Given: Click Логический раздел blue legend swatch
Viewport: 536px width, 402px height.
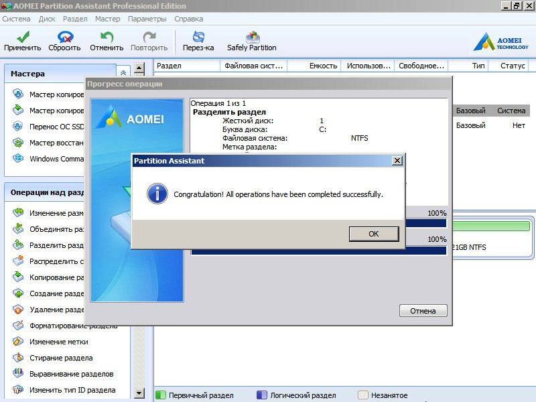Looking at the screenshot, I should point(261,395).
